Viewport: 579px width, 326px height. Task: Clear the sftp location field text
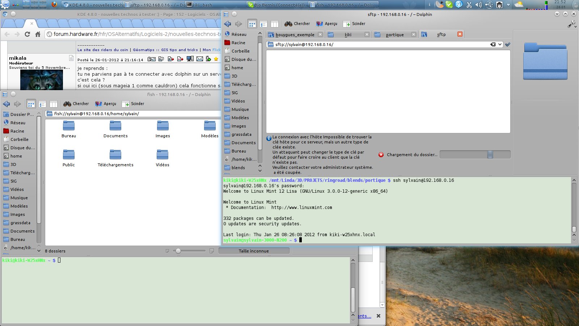tap(493, 45)
